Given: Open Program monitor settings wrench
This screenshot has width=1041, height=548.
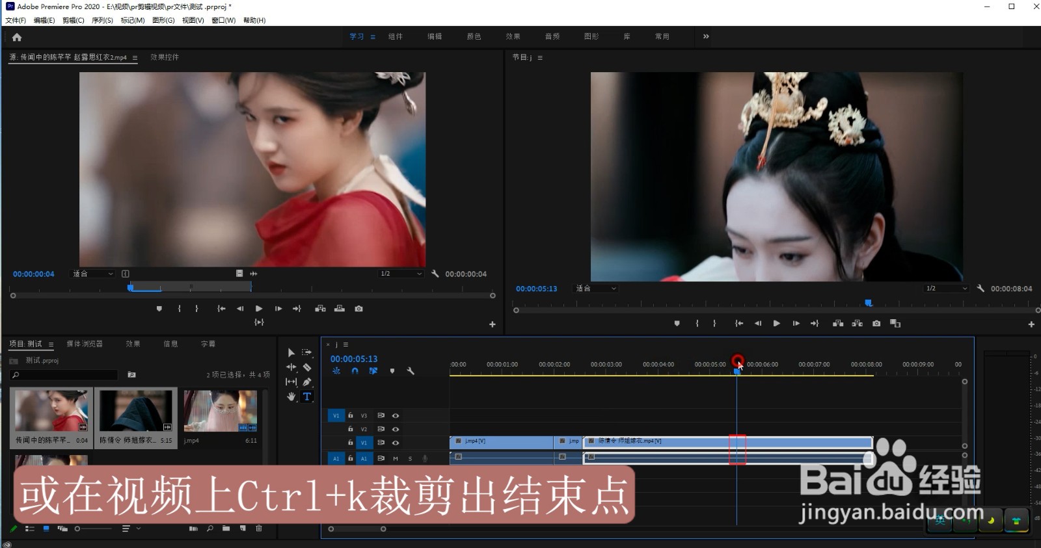Looking at the screenshot, I should 980,288.
